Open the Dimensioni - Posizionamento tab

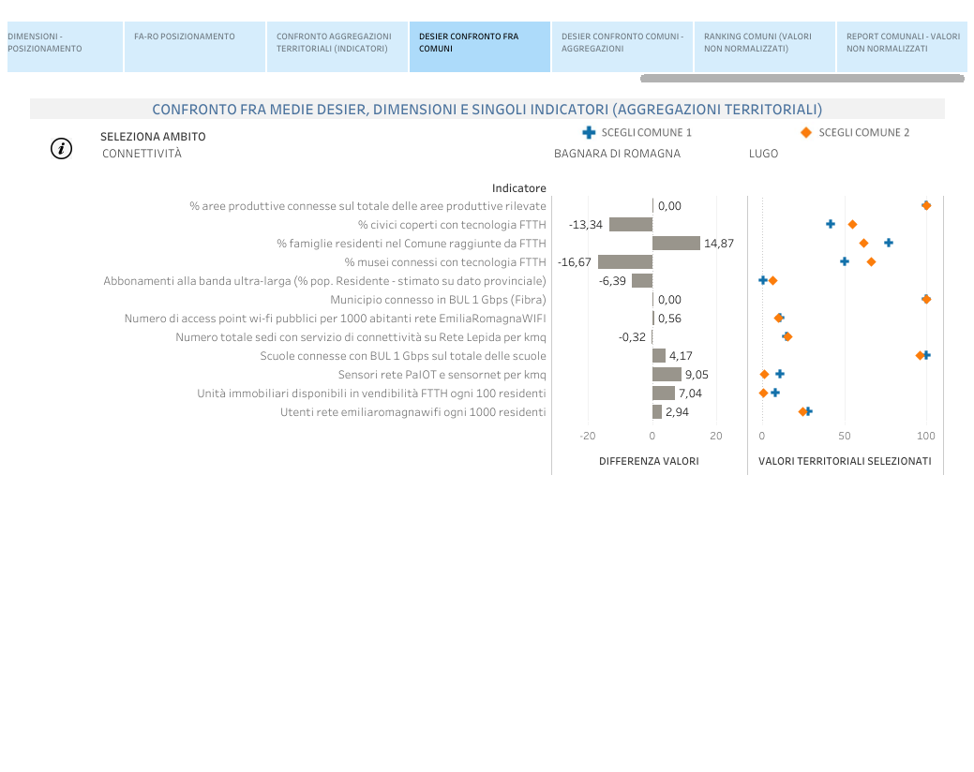[x=65, y=47]
